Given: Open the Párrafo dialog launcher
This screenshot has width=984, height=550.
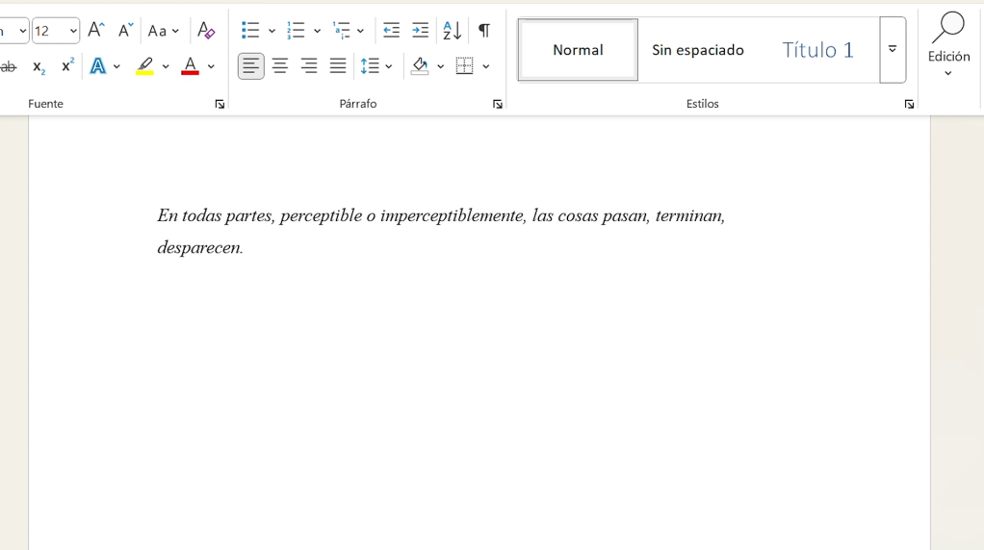Looking at the screenshot, I should coord(498,104).
